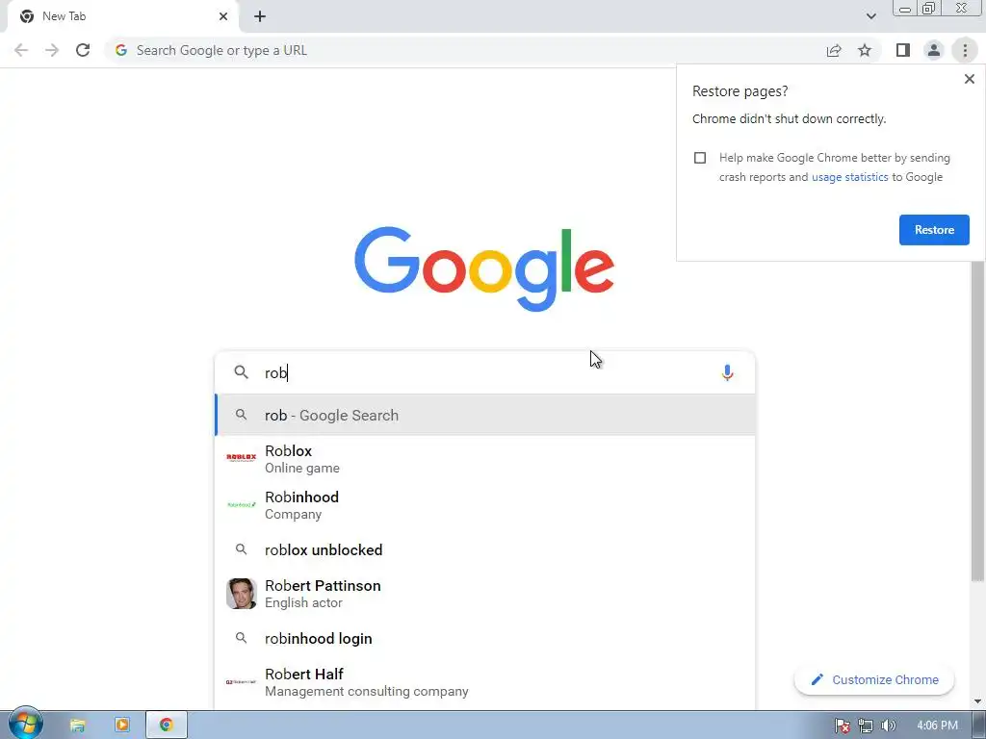Tick the crash reports checkbox
This screenshot has width=986, height=739.
click(x=700, y=158)
